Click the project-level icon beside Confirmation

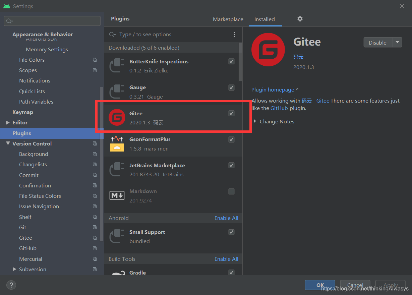click(x=95, y=185)
